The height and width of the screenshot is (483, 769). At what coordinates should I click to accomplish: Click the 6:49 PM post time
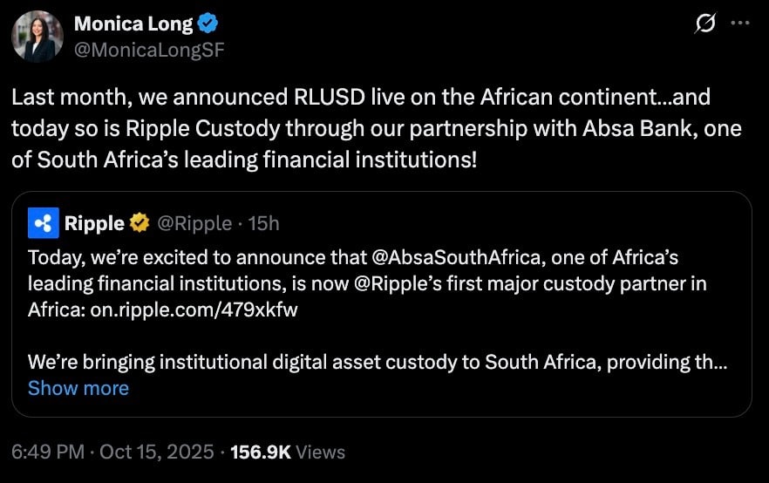(48, 452)
